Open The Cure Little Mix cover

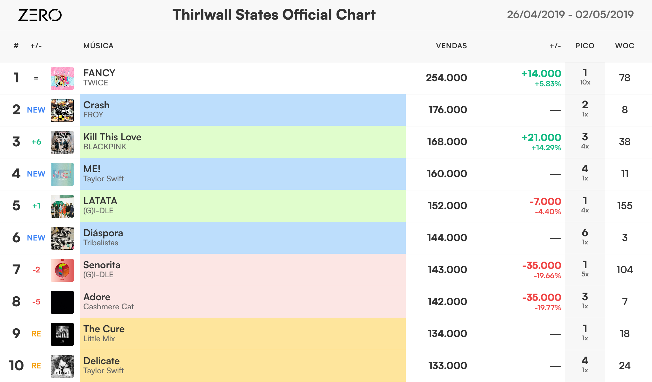[62, 334]
